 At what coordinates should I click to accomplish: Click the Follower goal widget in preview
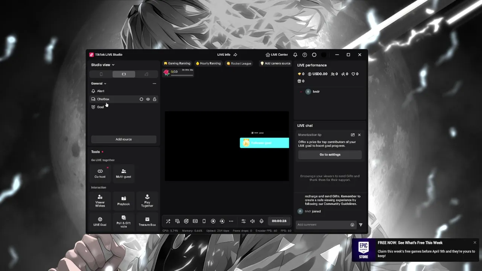(264, 143)
